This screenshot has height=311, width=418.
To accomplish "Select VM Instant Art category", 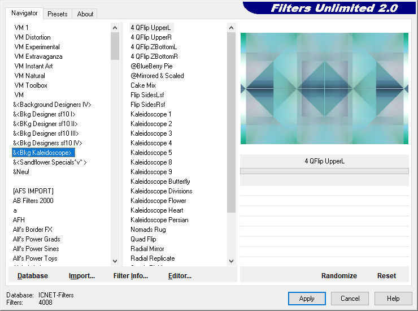I will coord(33,66).
